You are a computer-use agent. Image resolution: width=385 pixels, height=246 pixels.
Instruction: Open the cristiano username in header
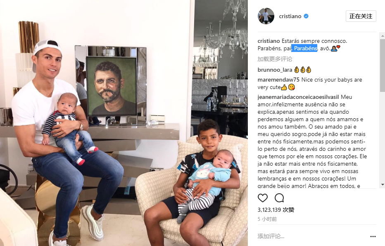tap(290, 16)
